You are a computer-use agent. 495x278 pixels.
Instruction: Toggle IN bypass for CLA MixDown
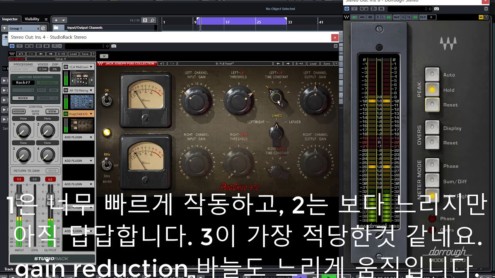[66, 67]
